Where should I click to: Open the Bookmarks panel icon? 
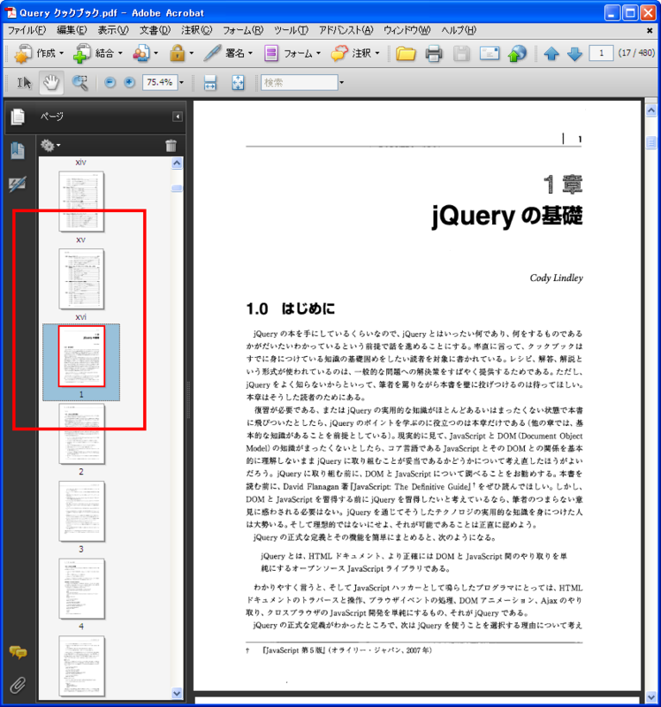click(18, 150)
